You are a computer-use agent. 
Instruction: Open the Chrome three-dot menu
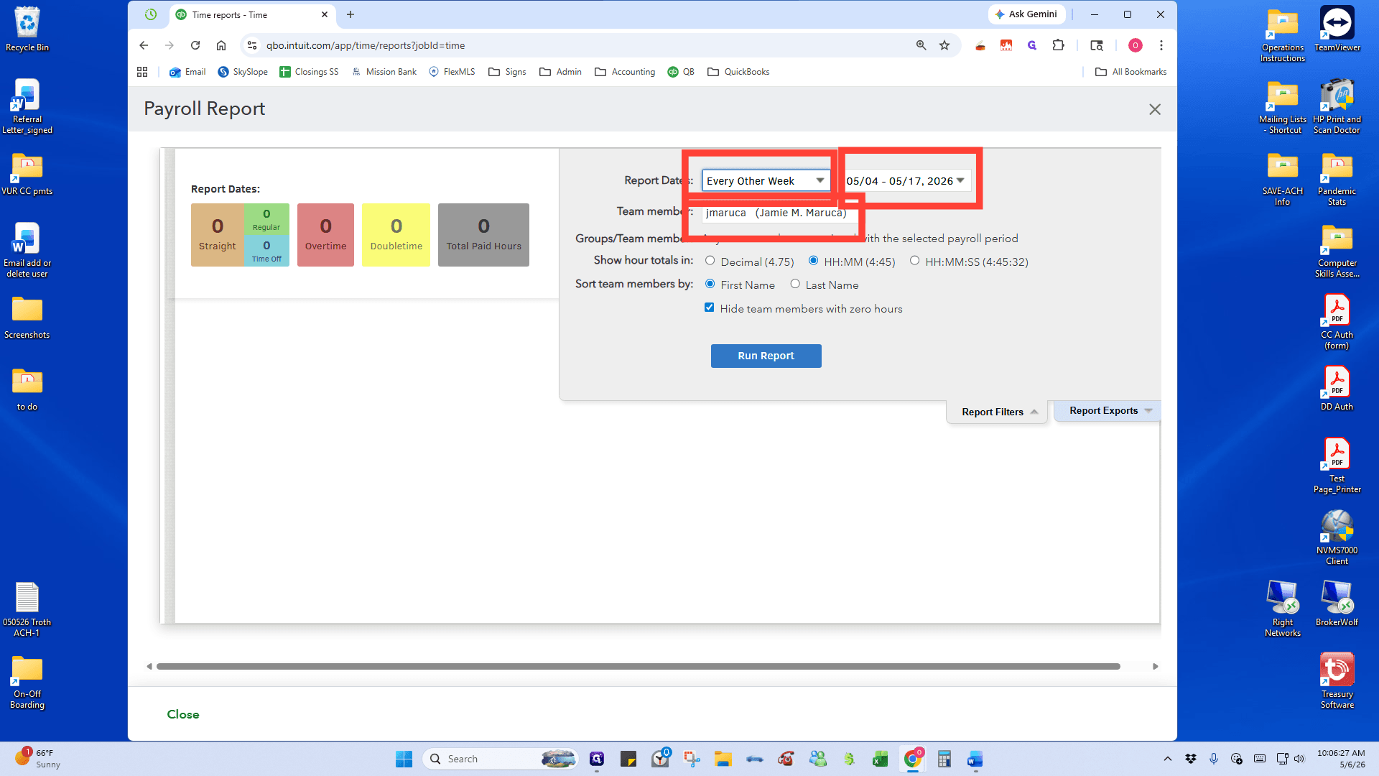point(1161,45)
